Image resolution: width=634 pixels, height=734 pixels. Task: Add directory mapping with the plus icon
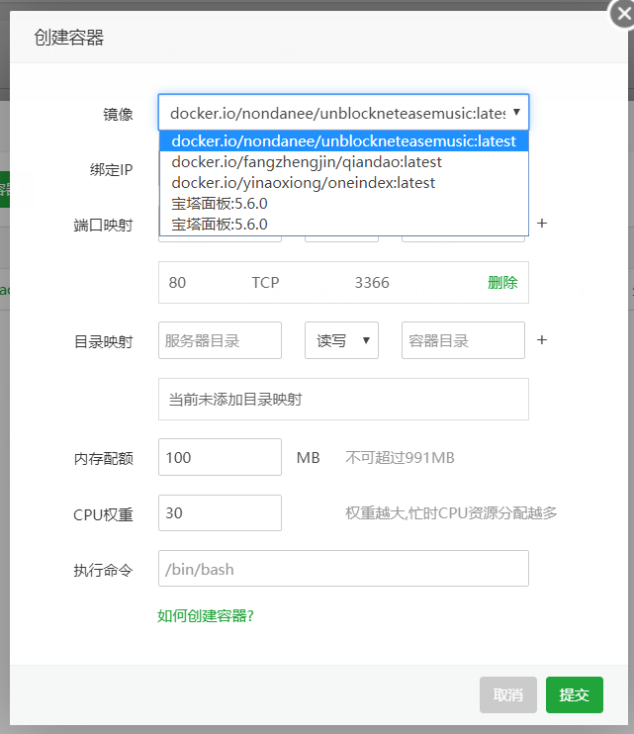pyautogui.click(x=542, y=340)
